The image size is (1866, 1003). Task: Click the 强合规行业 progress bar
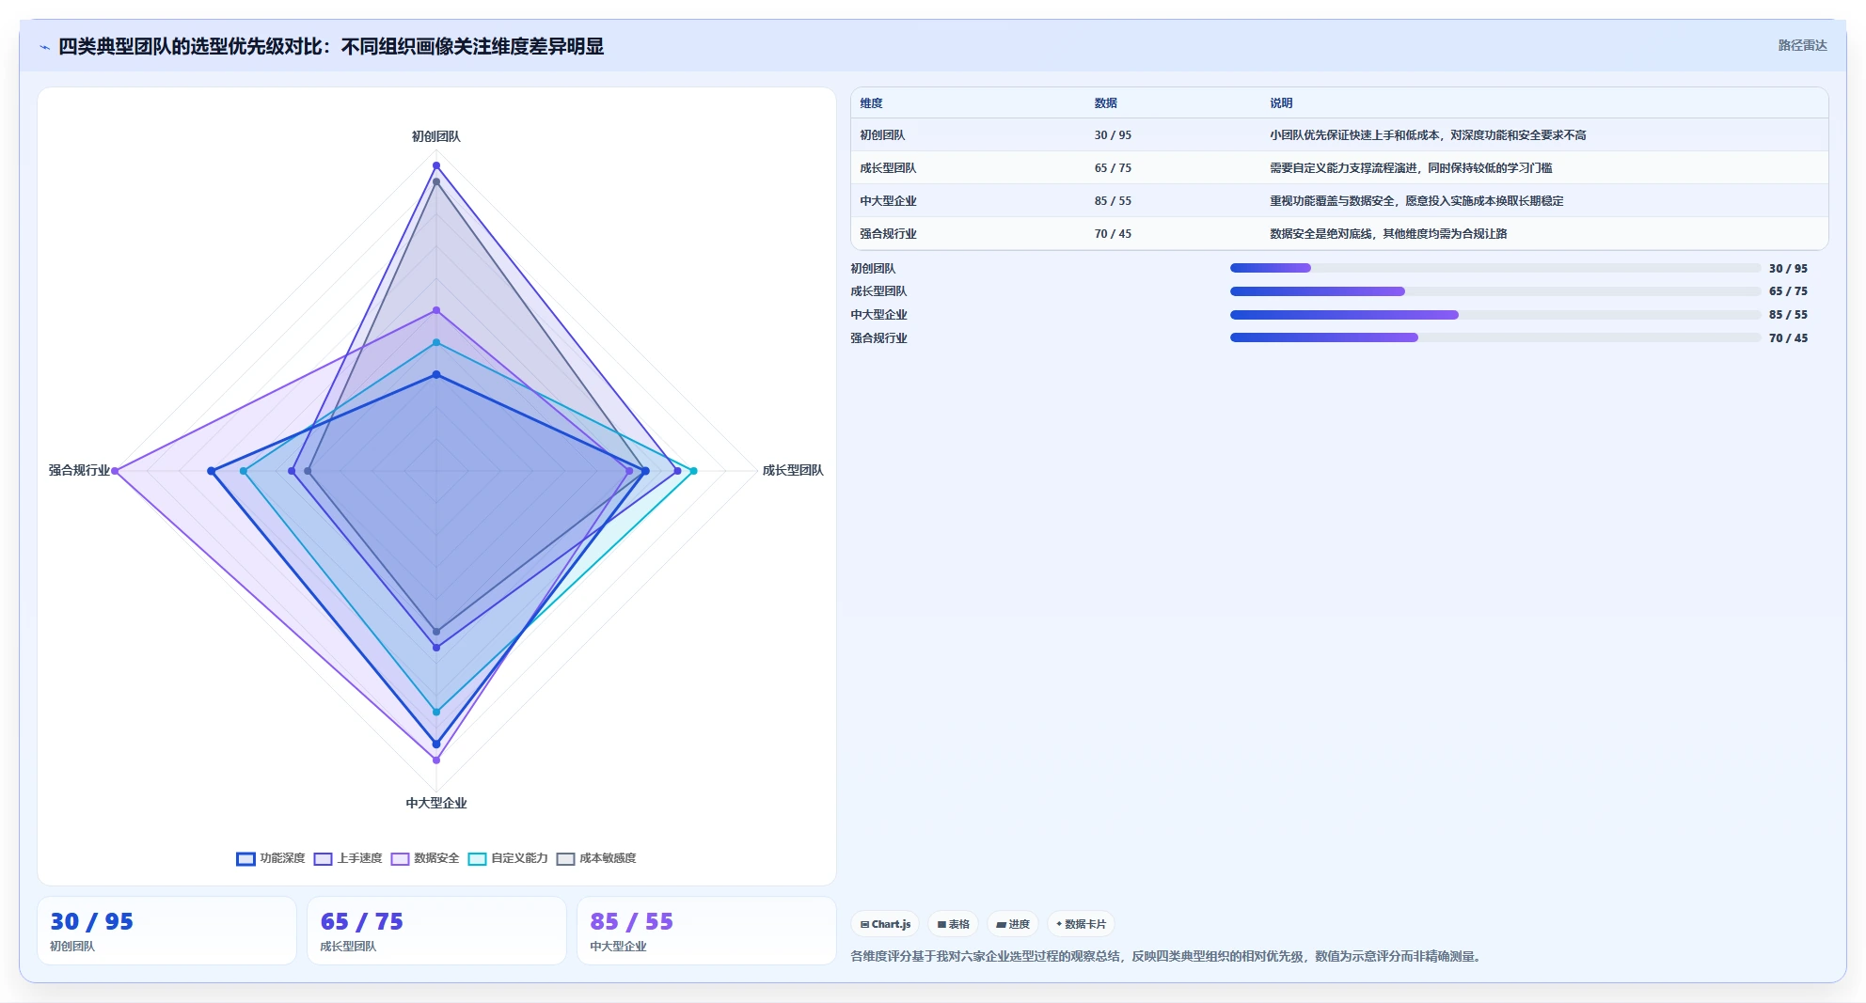[x=1495, y=337]
